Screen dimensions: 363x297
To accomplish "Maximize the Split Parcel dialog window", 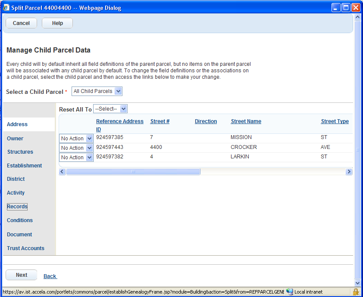I will 346,8.
